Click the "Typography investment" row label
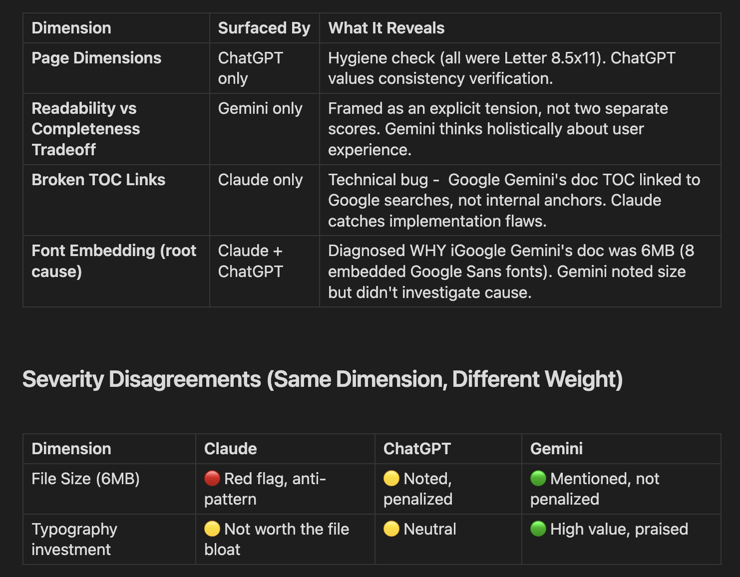Image resolution: width=740 pixels, height=577 pixels. coord(74,539)
